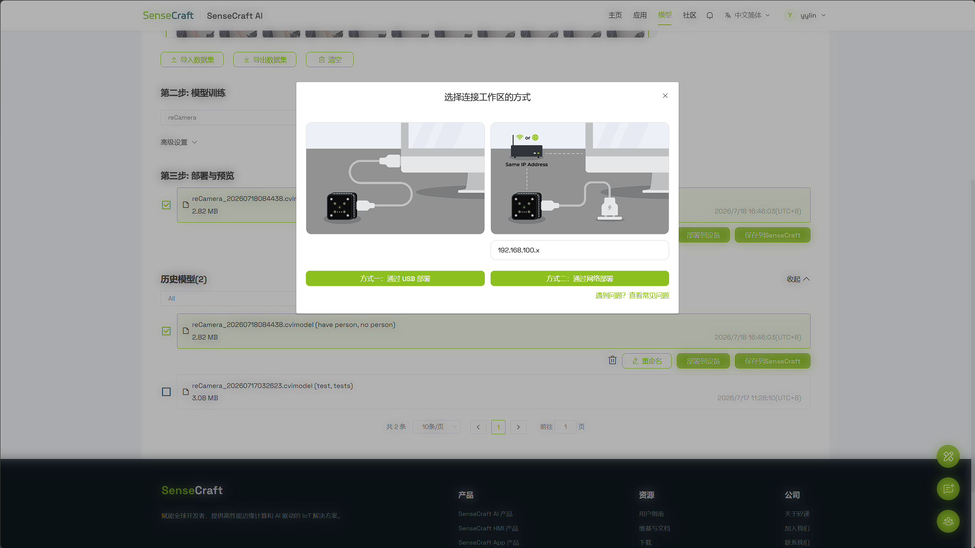975x548 pixels.
Task: Open the FAQ link for problems
Action: point(632,296)
